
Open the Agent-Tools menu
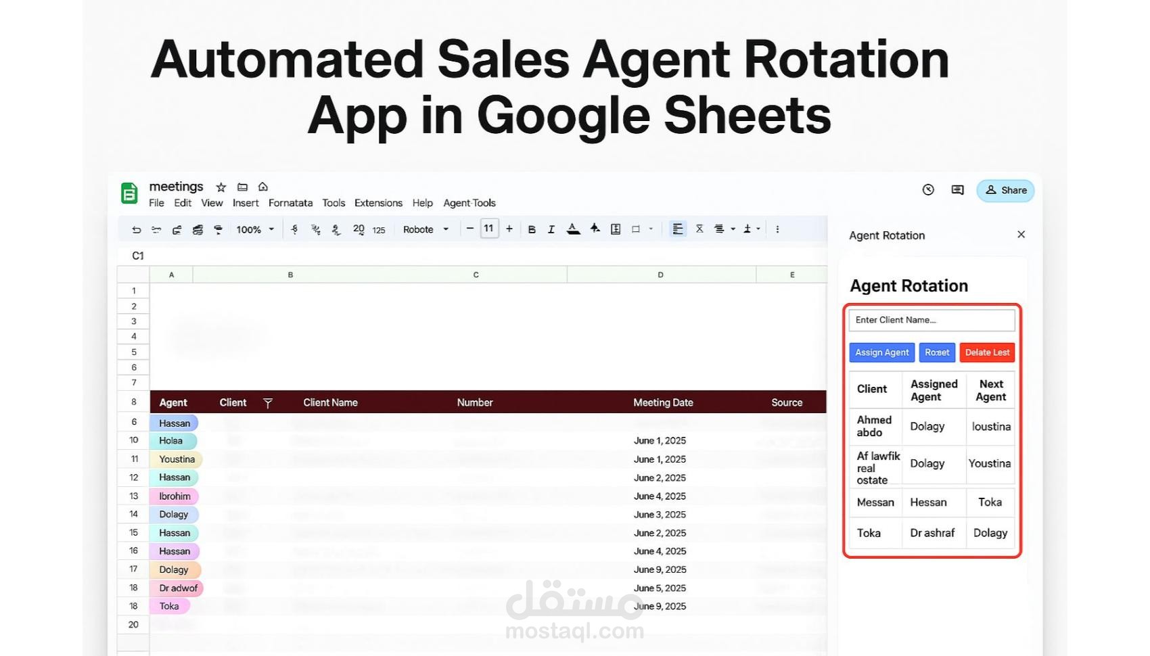tap(469, 203)
